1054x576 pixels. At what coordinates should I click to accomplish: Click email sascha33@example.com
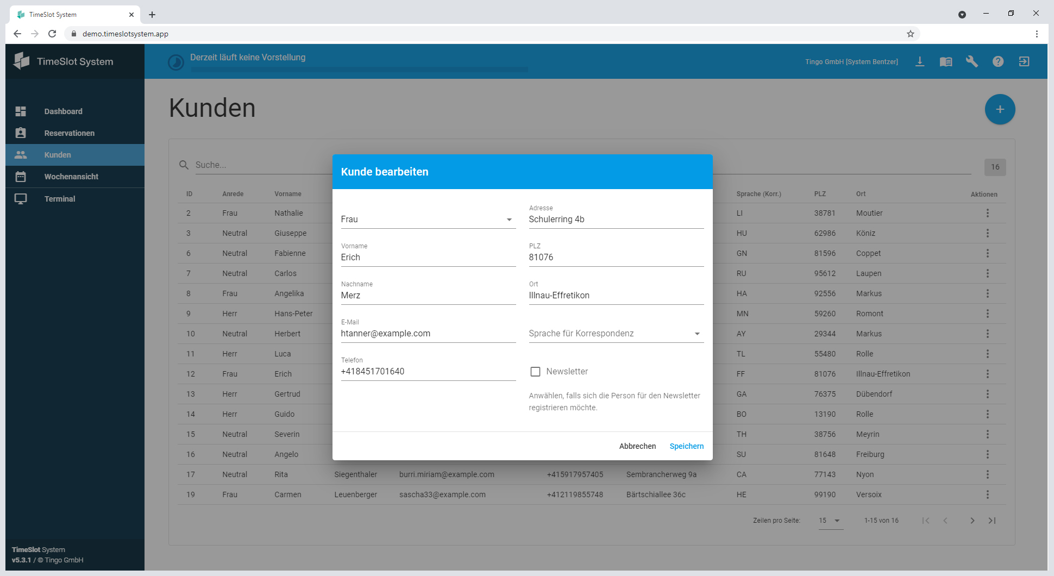[442, 494]
